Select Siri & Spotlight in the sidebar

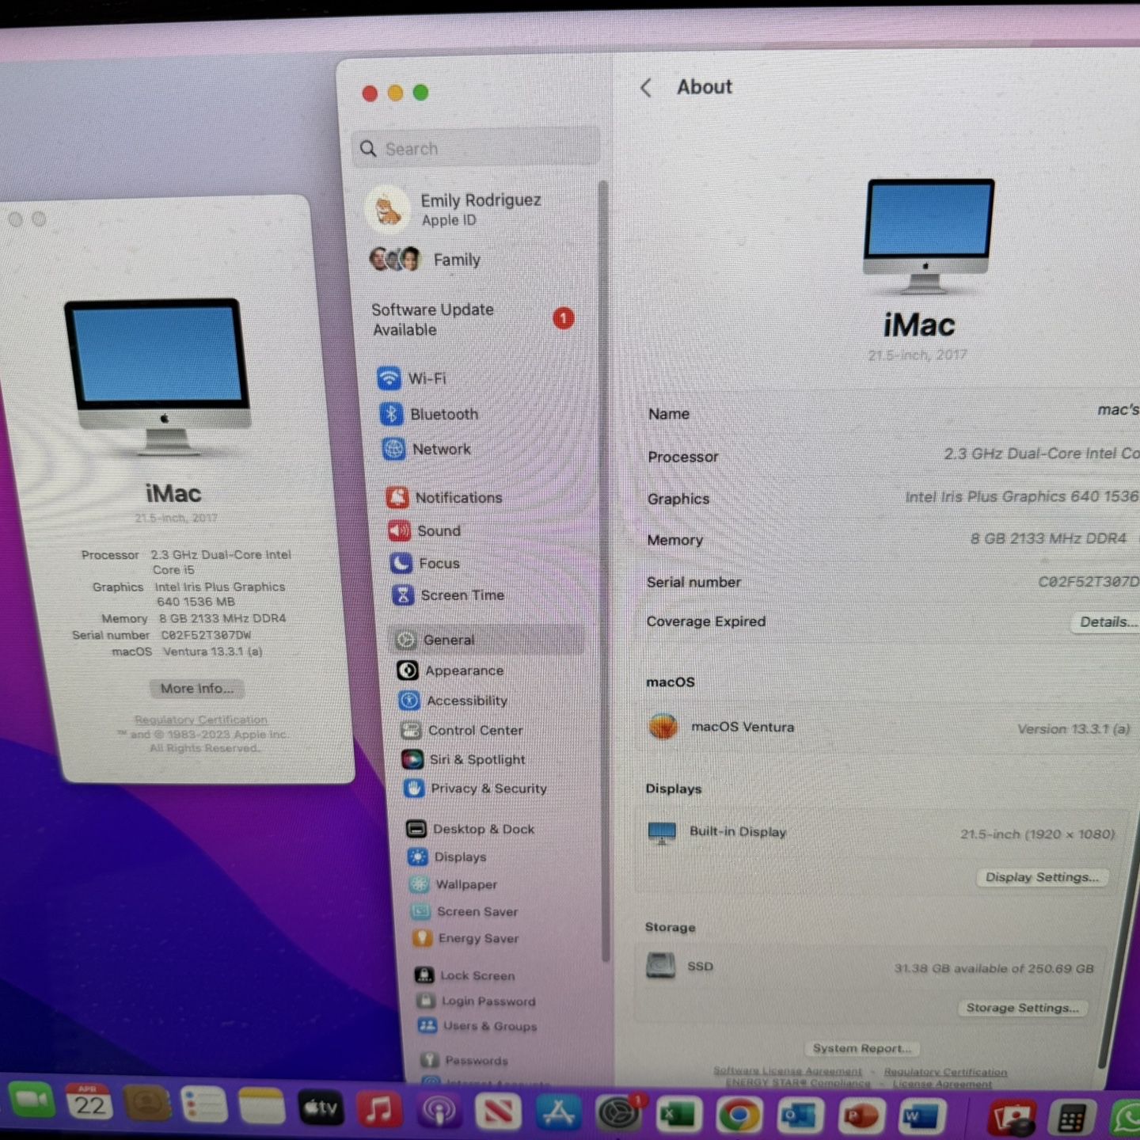coord(463,759)
